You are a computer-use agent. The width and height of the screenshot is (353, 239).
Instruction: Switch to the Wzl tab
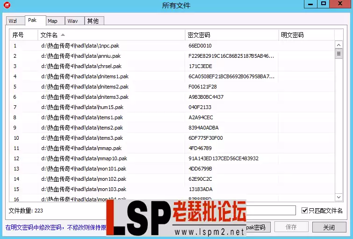[x=15, y=21]
